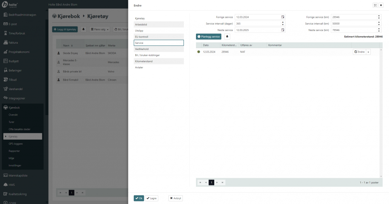Viewport: 389px width, 204px height.
Task: Click the bell icon beside Planlegg service
Action: pos(227,37)
